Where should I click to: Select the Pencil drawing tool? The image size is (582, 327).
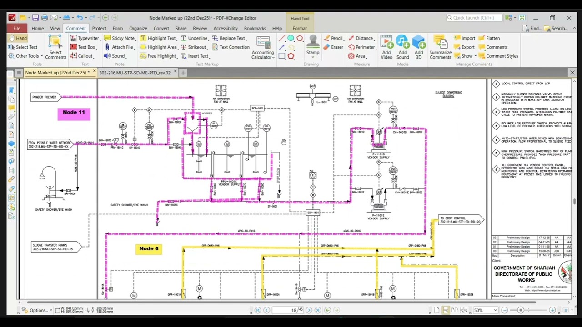point(333,38)
